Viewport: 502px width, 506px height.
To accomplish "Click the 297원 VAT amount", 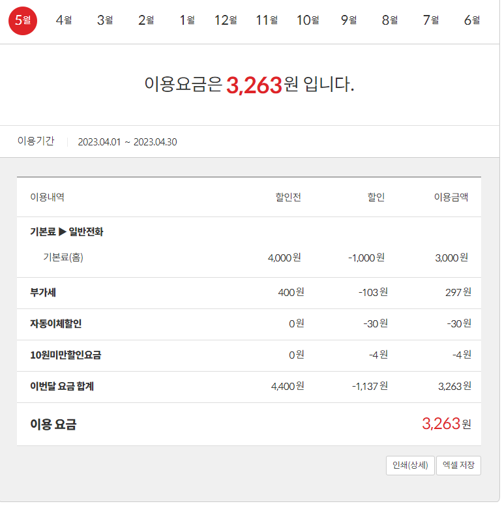I will pos(458,292).
